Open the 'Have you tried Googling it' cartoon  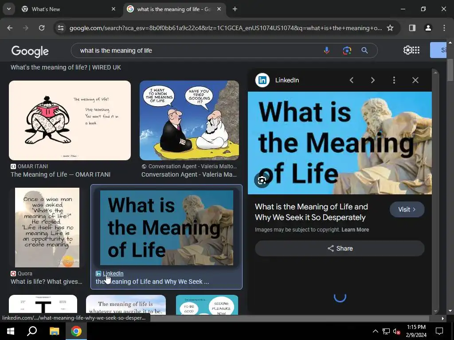click(x=189, y=120)
